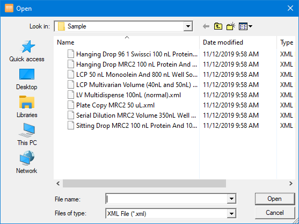
Task: Expand the Look in folder dropdown
Action: tap(188, 26)
